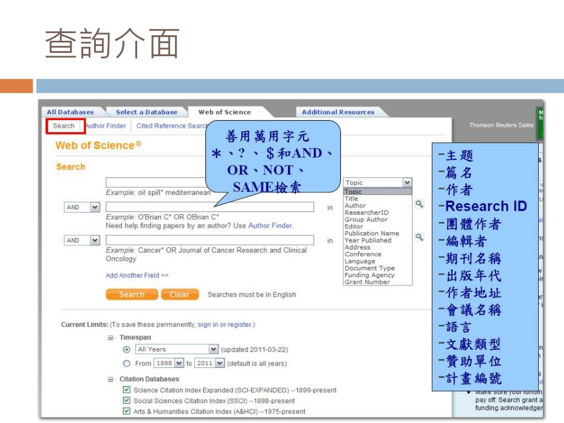This screenshot has height=423, width=564.
Task: Toggle the Science Citation Index Expanded checkbox
Action: pyautogui.click(x=126, y=389)
